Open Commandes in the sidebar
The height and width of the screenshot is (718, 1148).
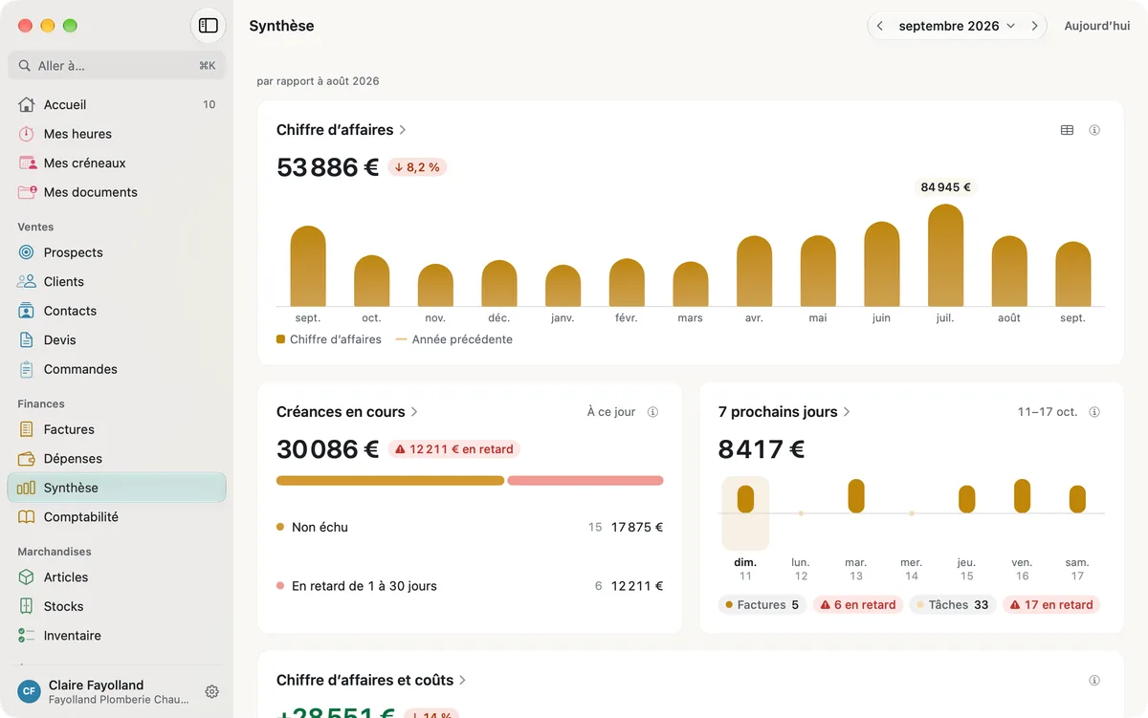[117, 369]
